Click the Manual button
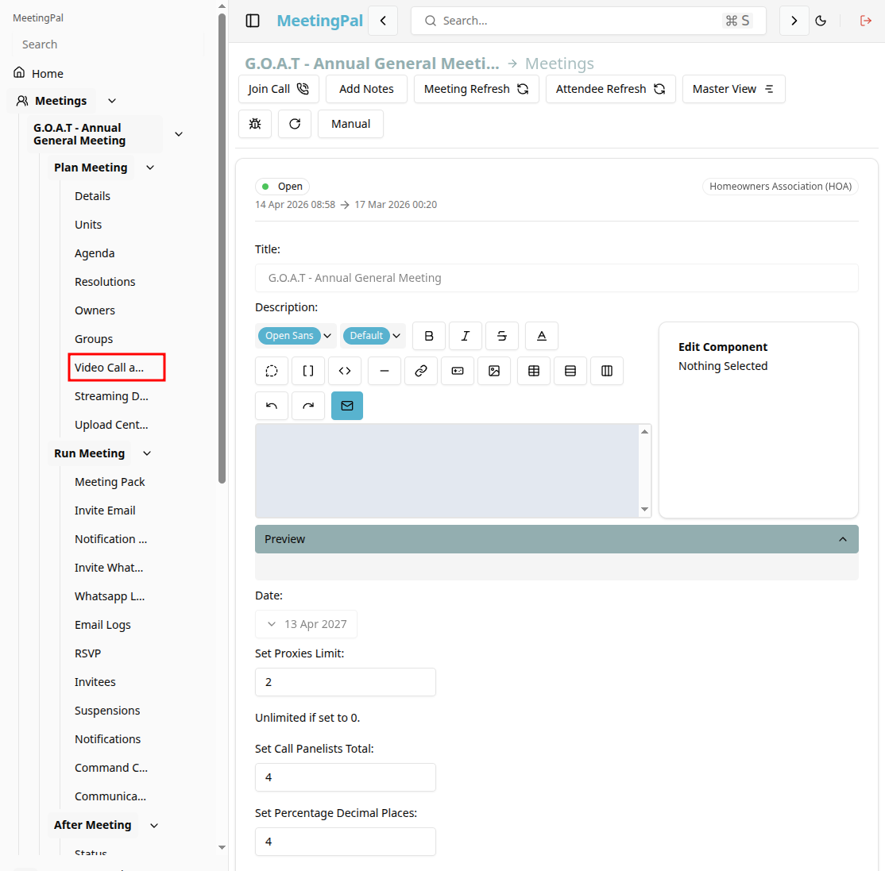This screenshot has height=871, width=885. pos(350,124)
